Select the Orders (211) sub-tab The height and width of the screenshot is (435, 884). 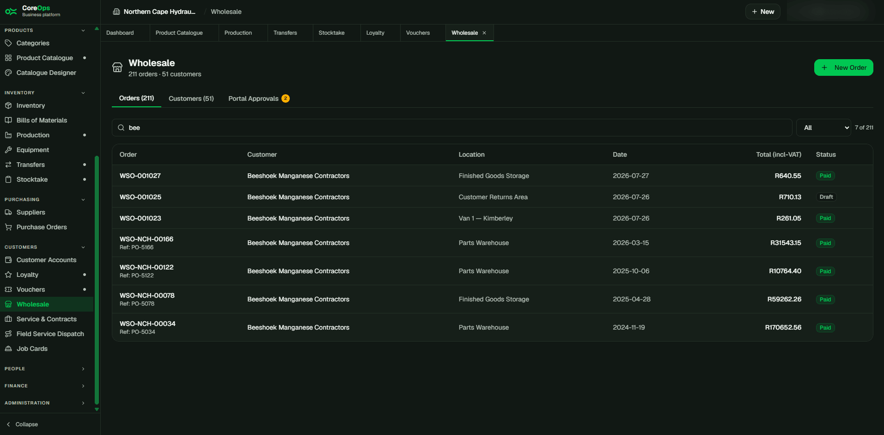(x=136, y=98)
